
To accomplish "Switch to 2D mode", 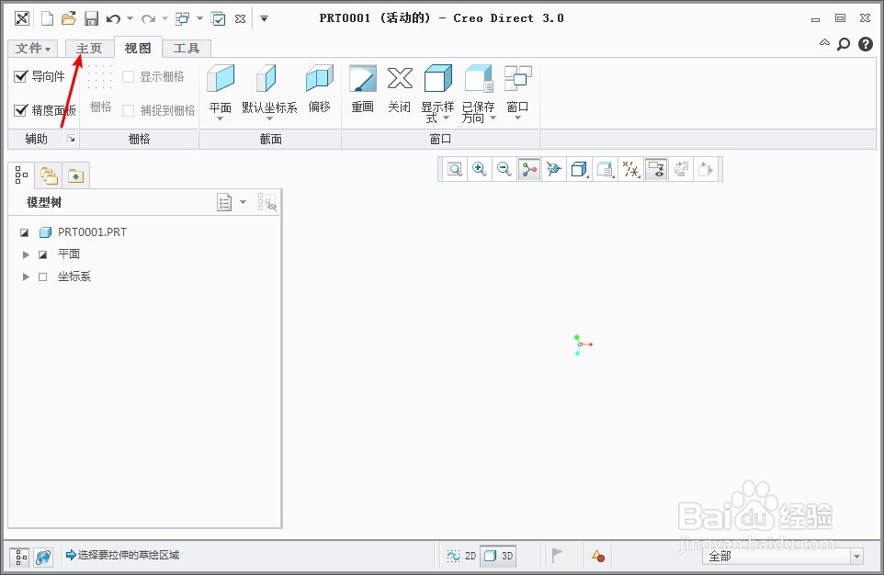I will (x=461, y=556).
